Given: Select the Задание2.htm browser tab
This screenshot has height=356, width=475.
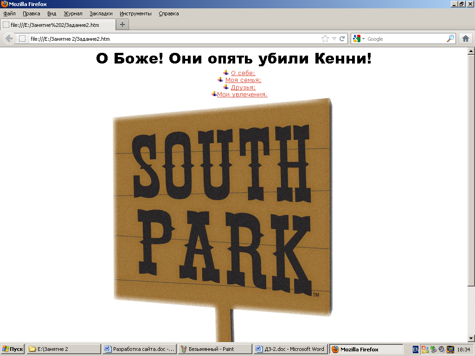Looking at the screenshot, I should 58,25.
